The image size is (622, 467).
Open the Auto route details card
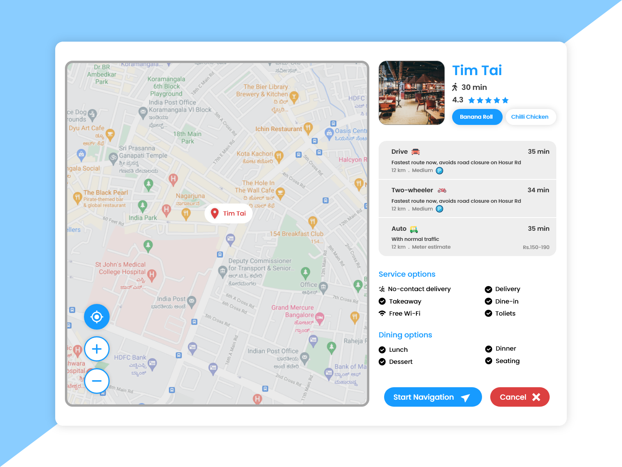467,237
